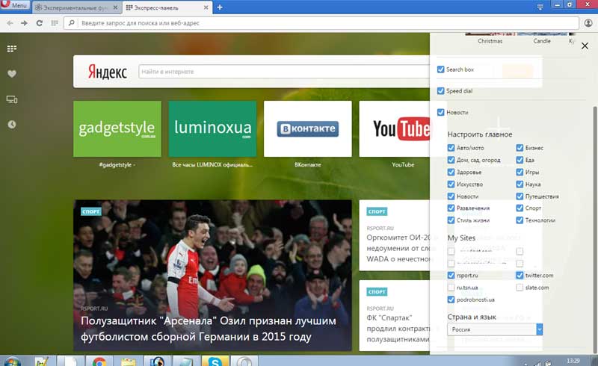Screen dimensions: 598x366
Task: Click the side panel scrollbar
Action: pos(595,229)
